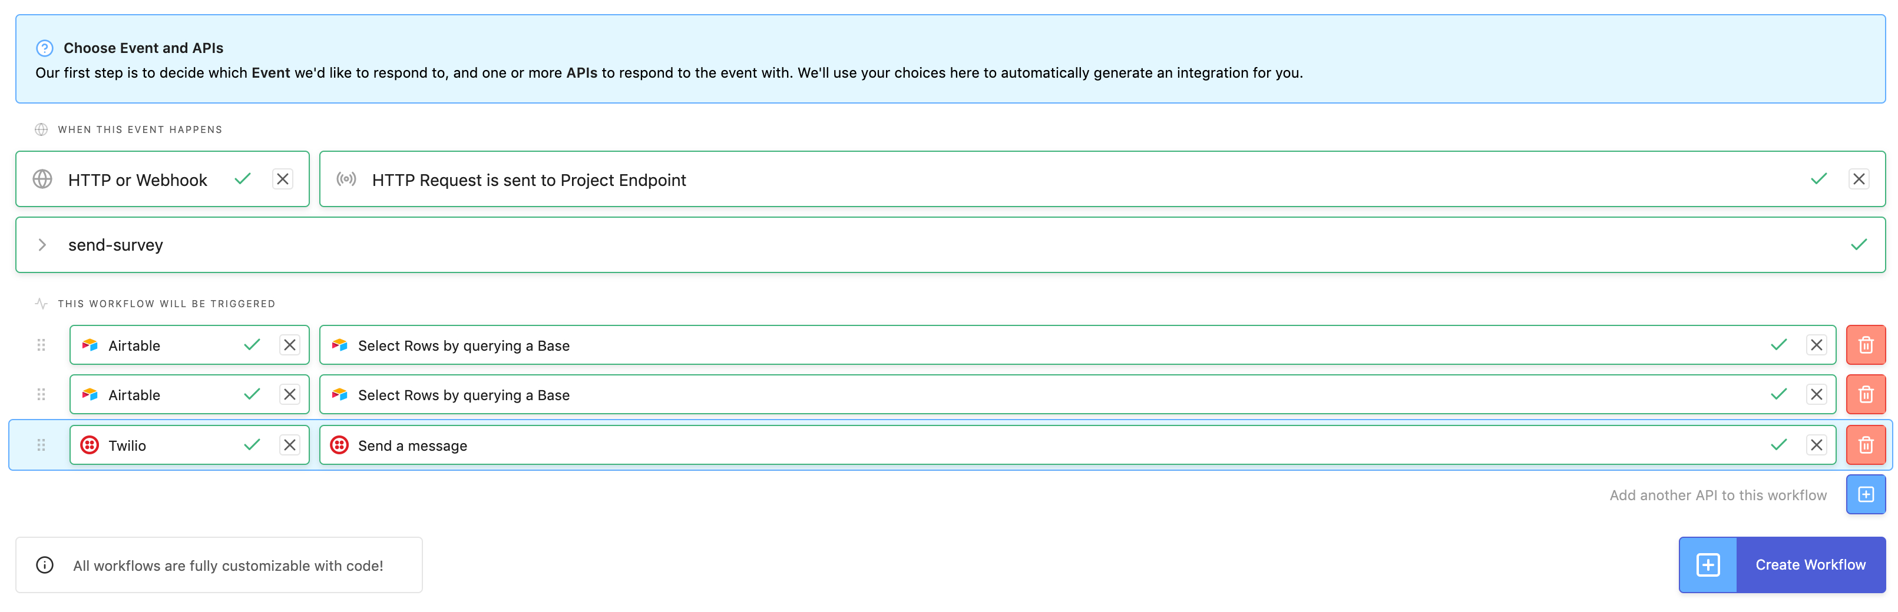1898x612 pixels.
Task: Clear the HTTP Request is sent to Project Endpoint selection
Action: point(1858,179)
